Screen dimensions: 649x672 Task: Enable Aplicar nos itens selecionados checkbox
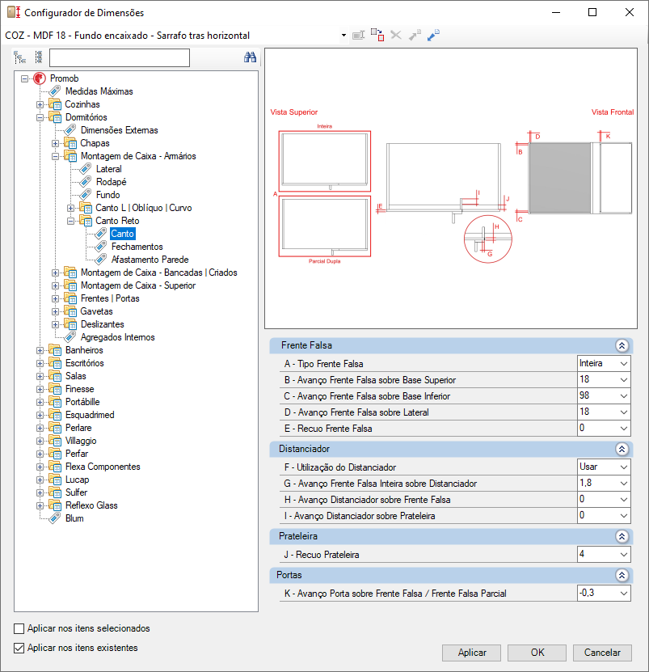click(19, 628)
